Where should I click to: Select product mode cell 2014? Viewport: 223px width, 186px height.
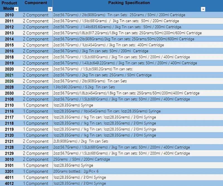9,39
